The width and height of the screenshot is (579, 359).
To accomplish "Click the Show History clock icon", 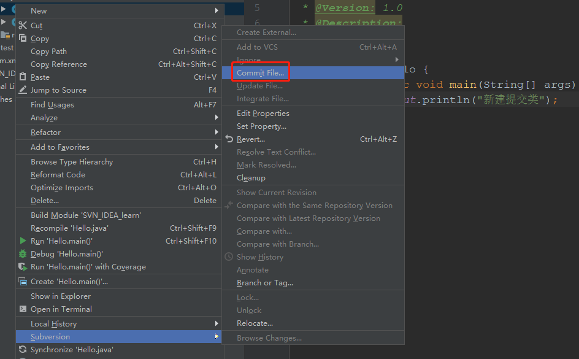I will coord(229,257).
